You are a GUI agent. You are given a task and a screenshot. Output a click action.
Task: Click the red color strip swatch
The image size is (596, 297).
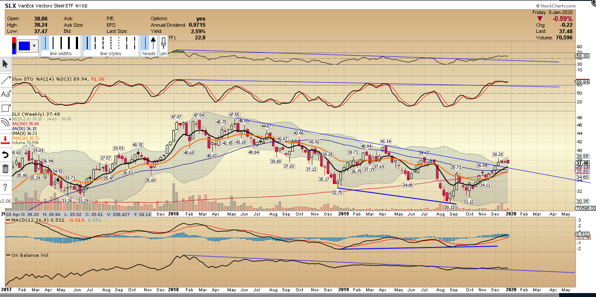point(14,40)
